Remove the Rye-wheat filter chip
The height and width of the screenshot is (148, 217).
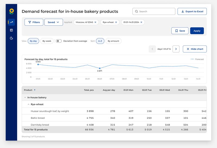coord(116,22)
